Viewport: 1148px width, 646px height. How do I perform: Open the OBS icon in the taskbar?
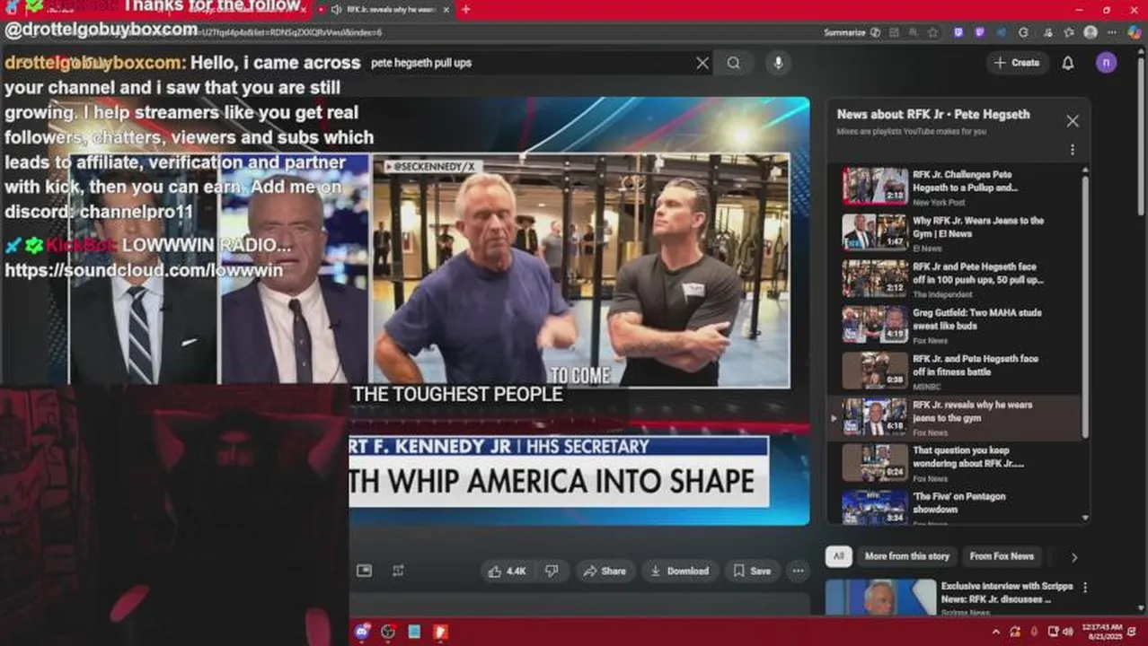(x=388, y=632)
